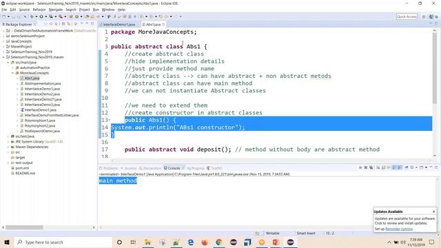The width and height of the screenshot is (441, 248).
Task: Collapse the MoreJavaConcepts package
Action: (x=12, y=73)
